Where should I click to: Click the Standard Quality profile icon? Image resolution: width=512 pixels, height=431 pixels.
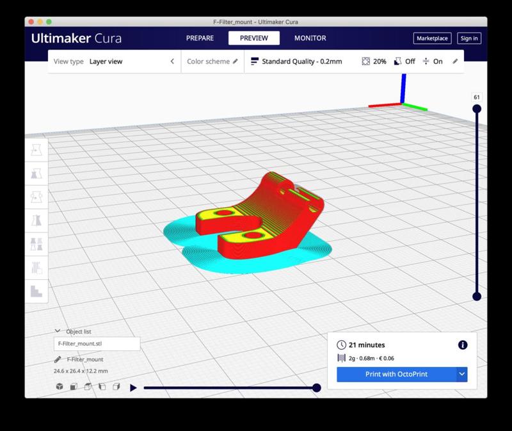(254, 61)
